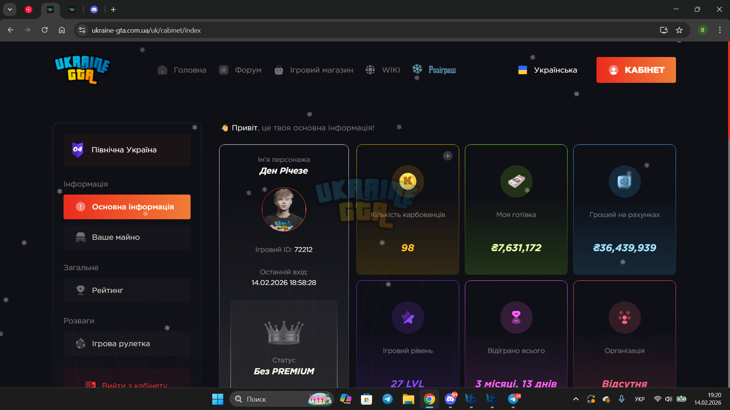Click the cash stack Моя готівка icon
The image size is (730, 410).
(516, 181)
